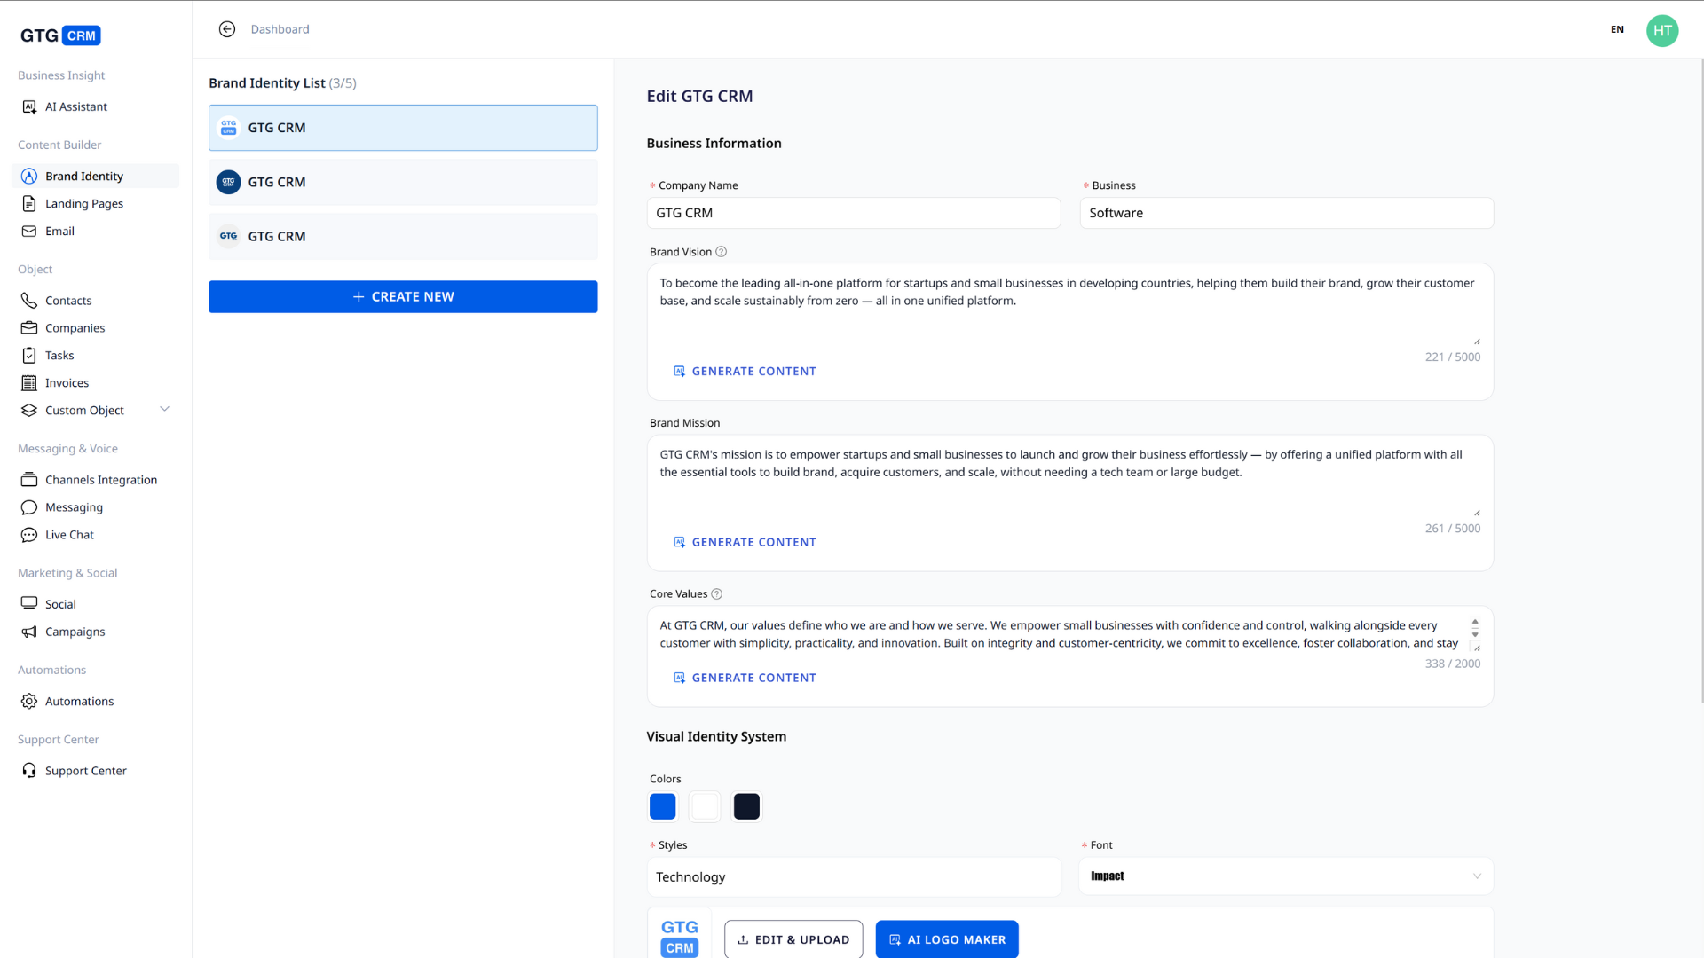This screenshot has width=1704, height=958.
Task: Pick the blue brand color swatch
Action: coord(662,806)
